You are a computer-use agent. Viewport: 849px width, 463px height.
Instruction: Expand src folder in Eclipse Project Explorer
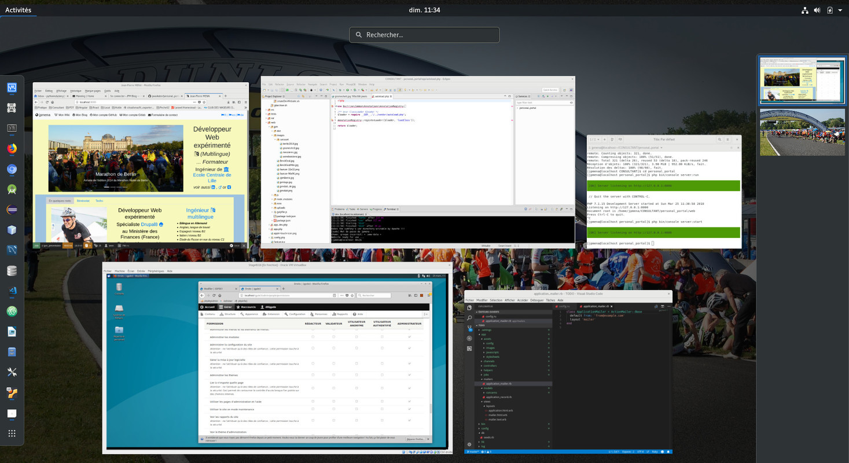pyautogui.click(x=266, y=109)
